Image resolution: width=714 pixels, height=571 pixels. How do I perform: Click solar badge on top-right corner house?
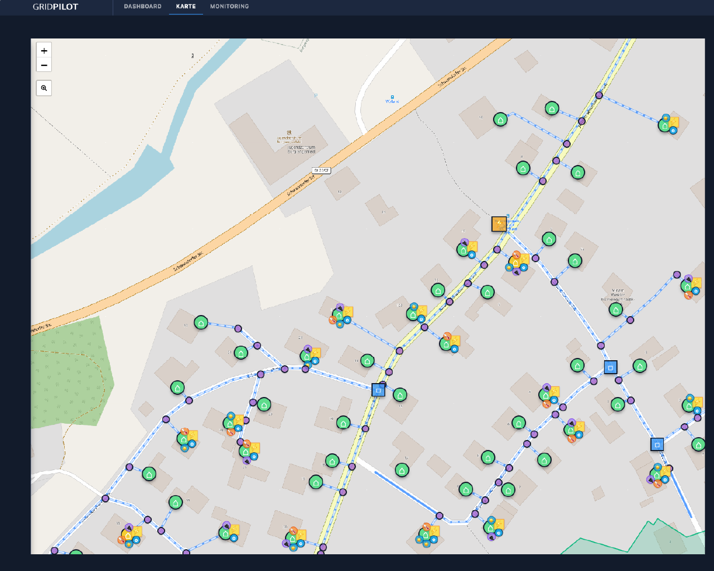click(x=665, y=118)
